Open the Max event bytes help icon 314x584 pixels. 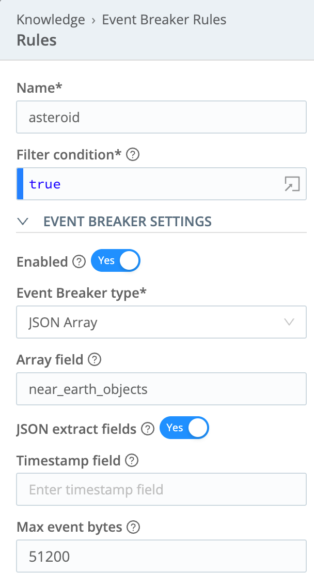point(133,527)
